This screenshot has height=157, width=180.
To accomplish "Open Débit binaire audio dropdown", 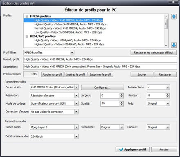I will [x=76, y=136].
